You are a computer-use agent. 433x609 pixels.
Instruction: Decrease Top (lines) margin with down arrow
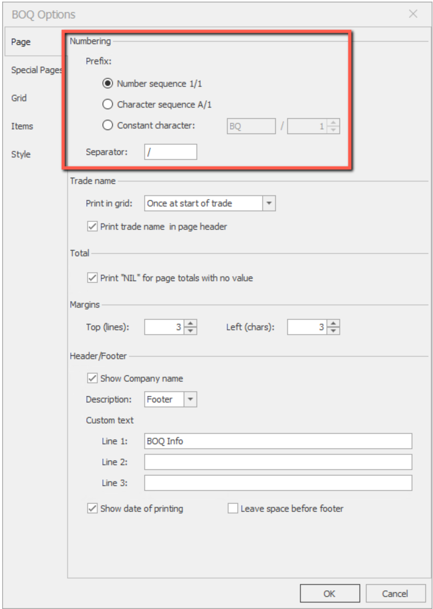coord(191,330)
